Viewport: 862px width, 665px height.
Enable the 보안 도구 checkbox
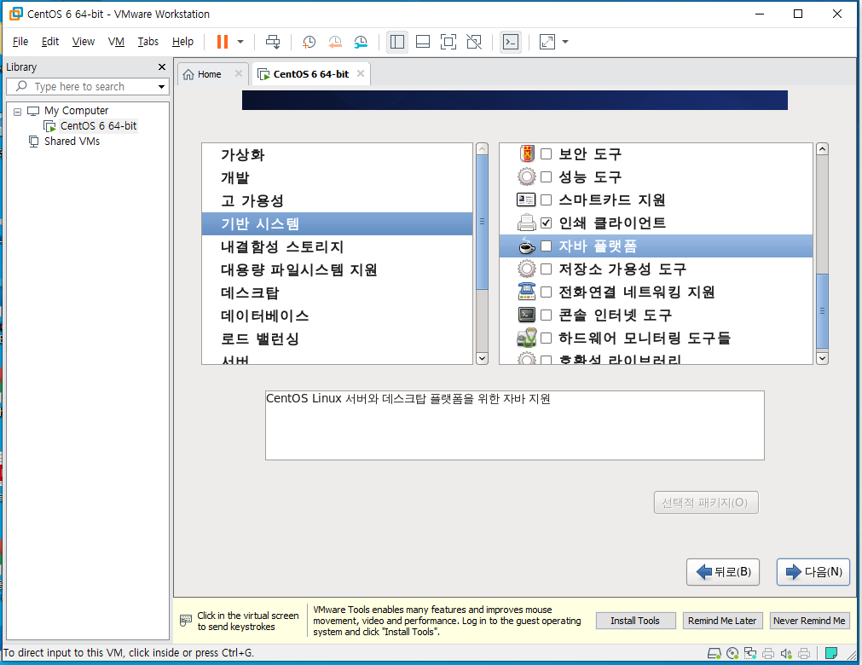pos(546,153)
